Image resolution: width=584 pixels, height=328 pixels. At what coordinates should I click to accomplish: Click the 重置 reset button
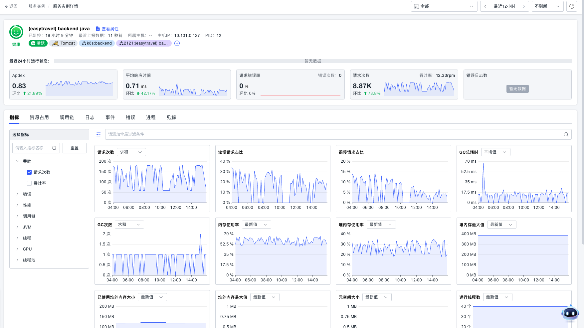tap(74, 148)
